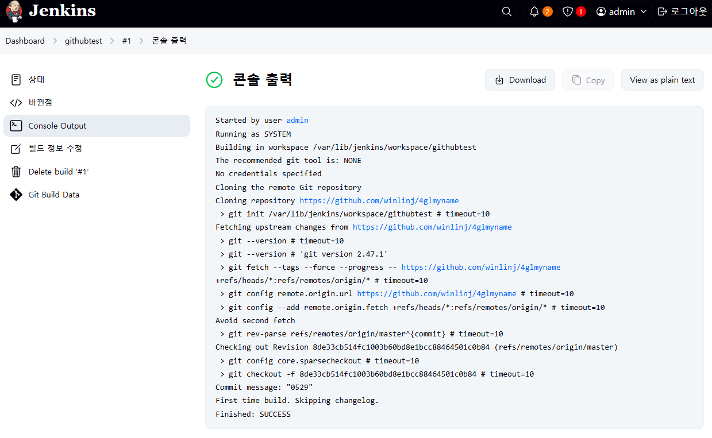
Task: Click the 'Checking out Revision' line
Action: [x=417, y=347]
